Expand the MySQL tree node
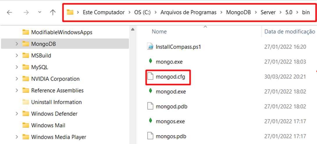 coord(17,67)
